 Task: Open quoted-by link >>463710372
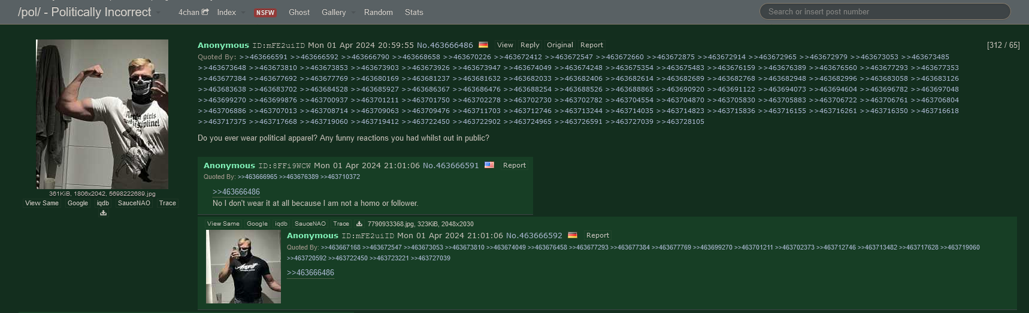pyautogui.click(x=340, y=177)
